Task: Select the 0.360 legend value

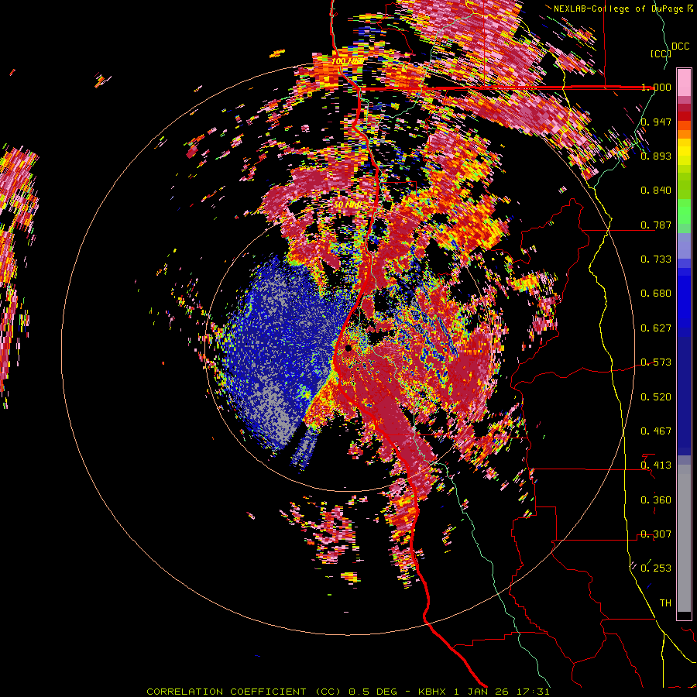Action: 656,500
